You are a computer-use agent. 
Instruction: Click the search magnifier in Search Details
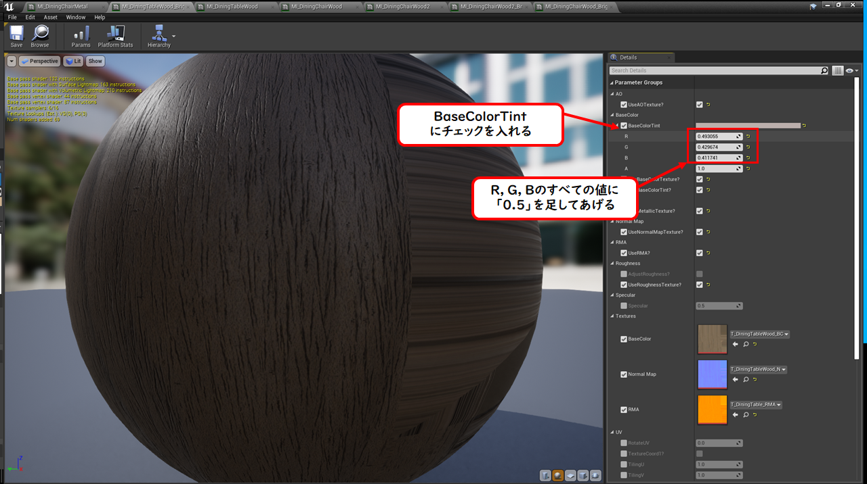point(824,70)
